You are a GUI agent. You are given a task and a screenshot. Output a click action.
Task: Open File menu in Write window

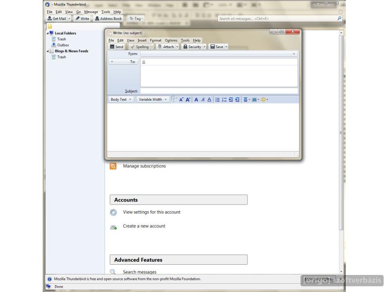click(111, 40)
